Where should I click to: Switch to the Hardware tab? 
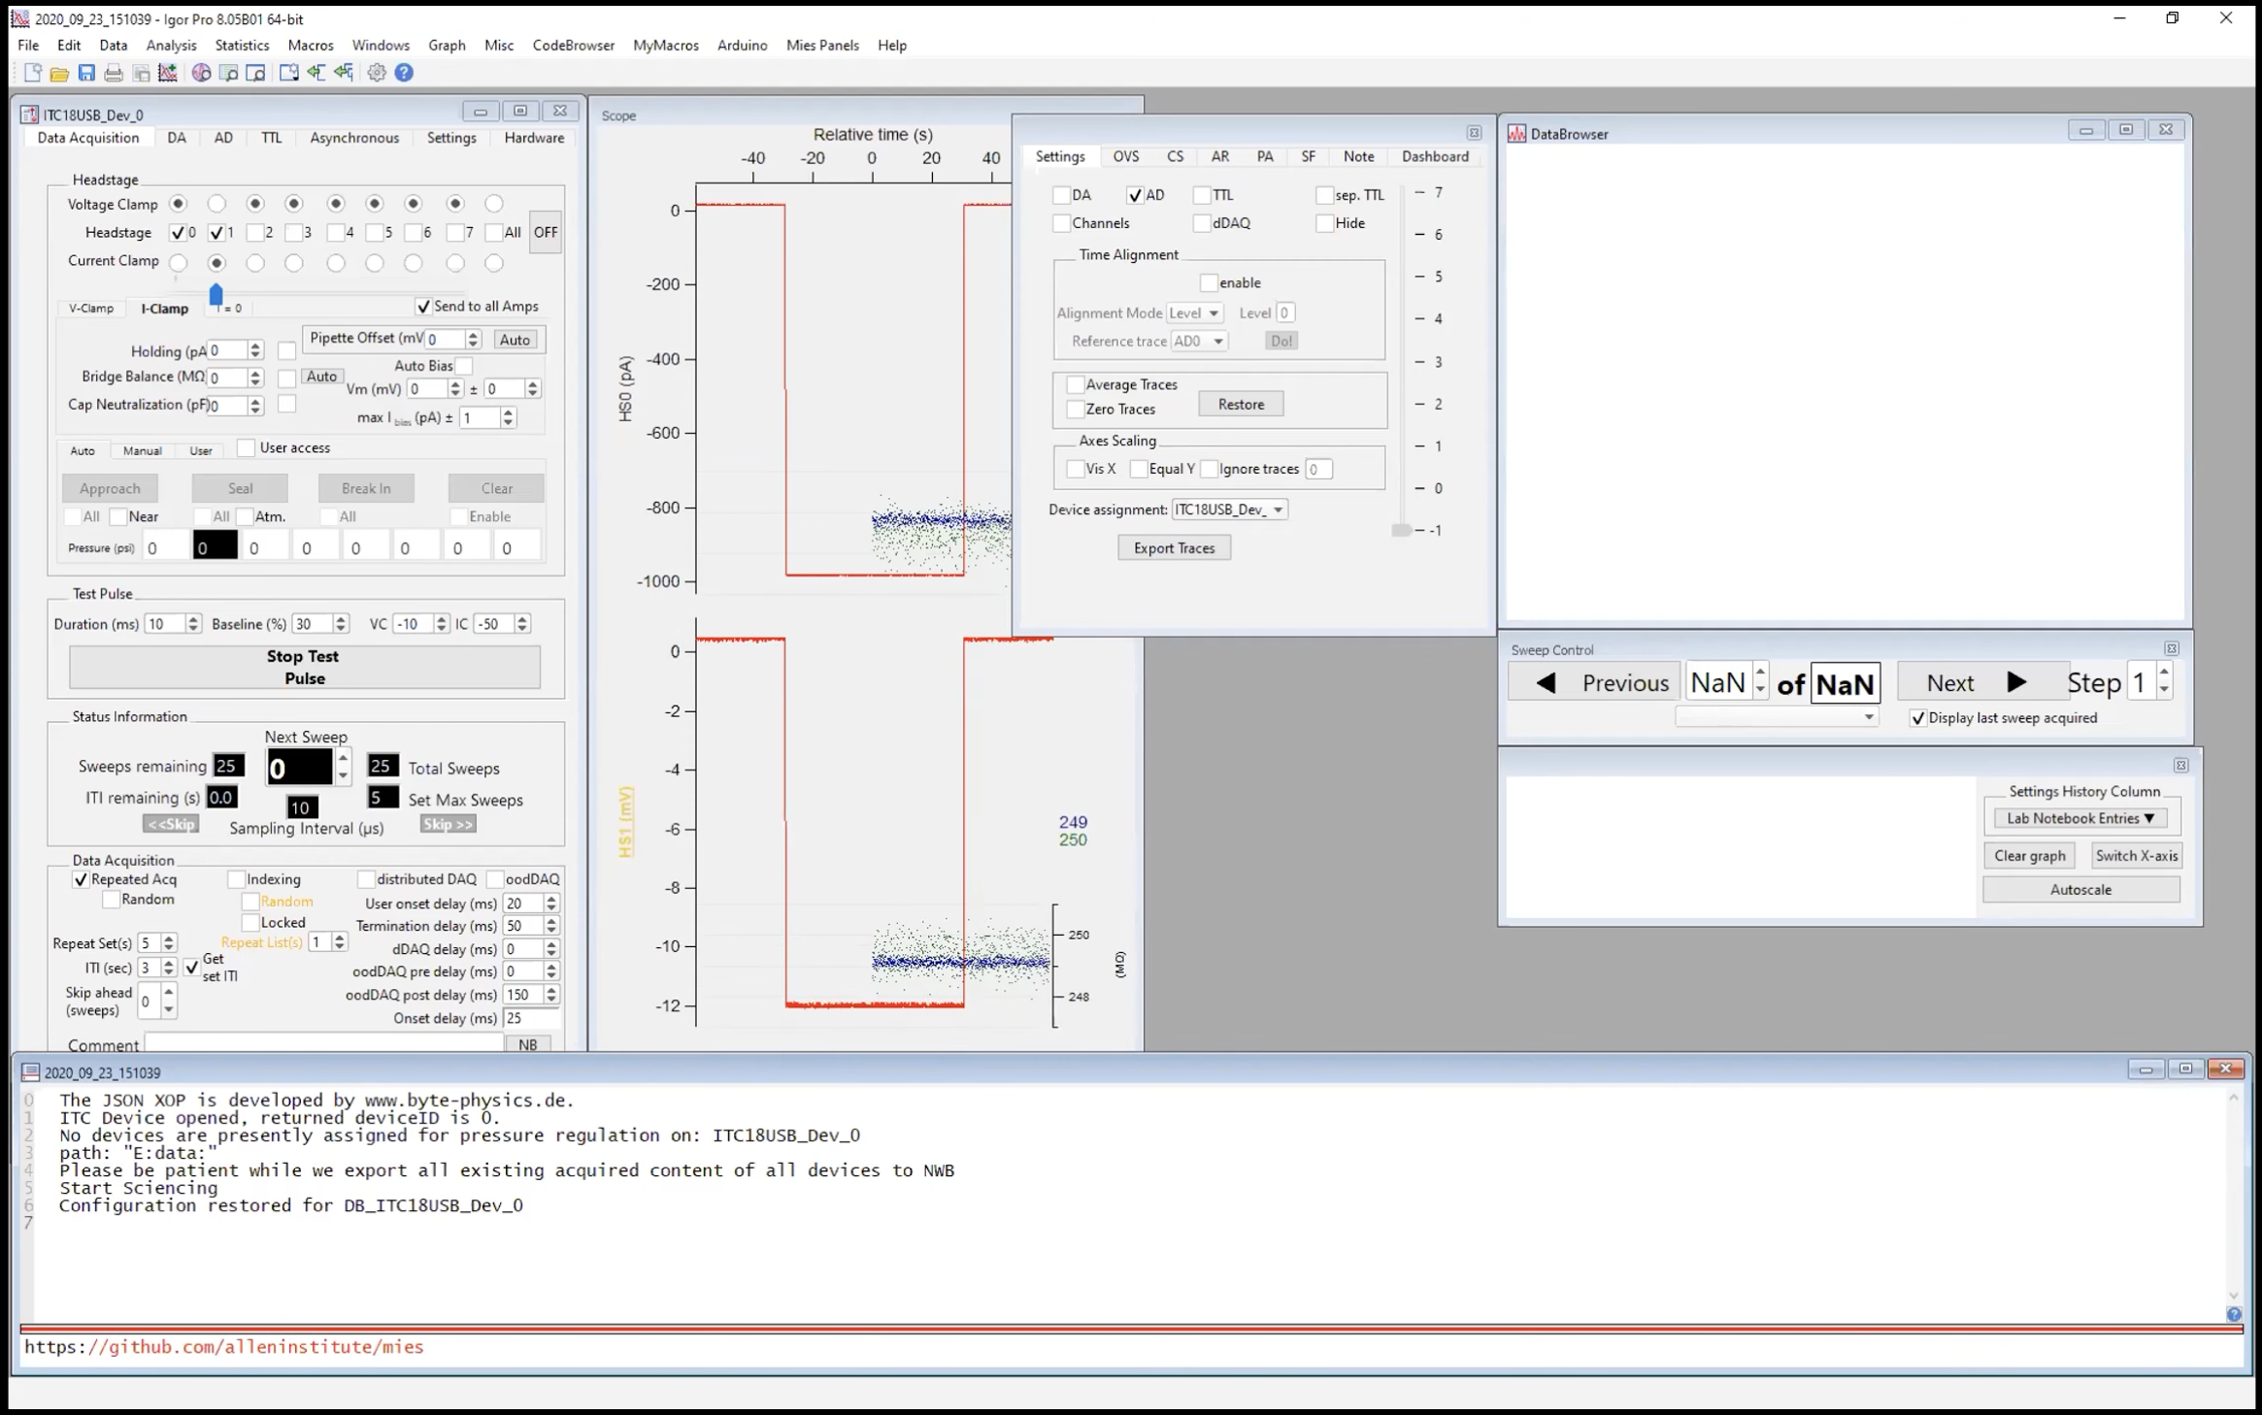coord(534,138)
